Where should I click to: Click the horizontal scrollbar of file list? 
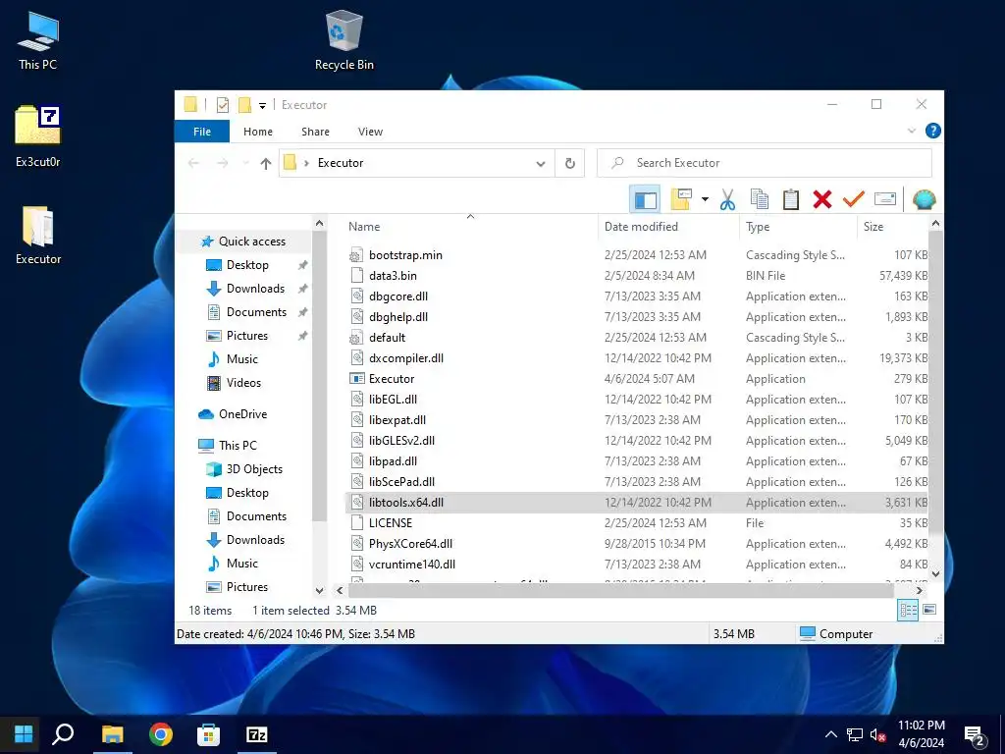(x=620, y=590)
